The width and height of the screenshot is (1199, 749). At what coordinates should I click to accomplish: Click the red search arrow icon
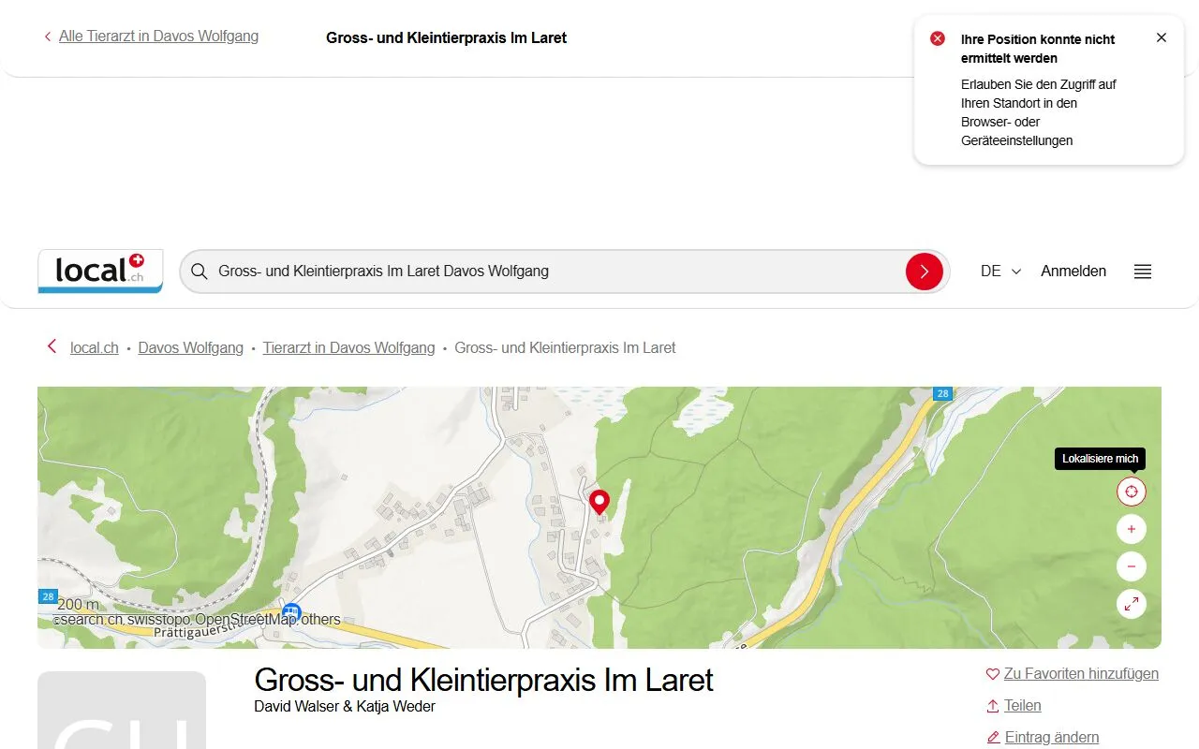[925, 271]
